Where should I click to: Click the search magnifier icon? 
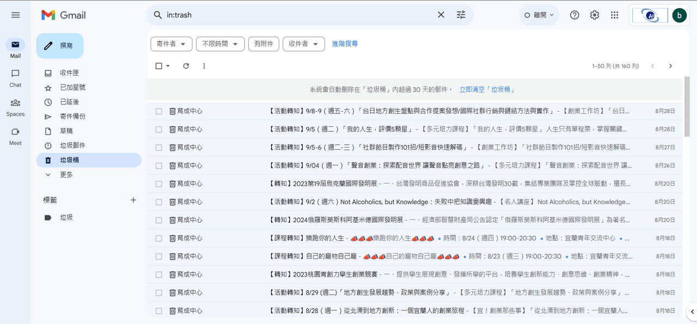point(158,15)
